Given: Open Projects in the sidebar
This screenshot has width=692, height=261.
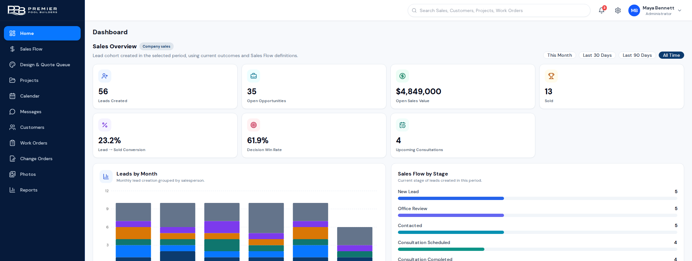Looking at the screenshot, I should [x=42, y=80].
